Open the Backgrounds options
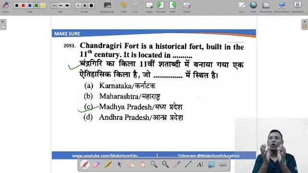The width and height of the screenshot is (308, 173). tap(107, 7)
